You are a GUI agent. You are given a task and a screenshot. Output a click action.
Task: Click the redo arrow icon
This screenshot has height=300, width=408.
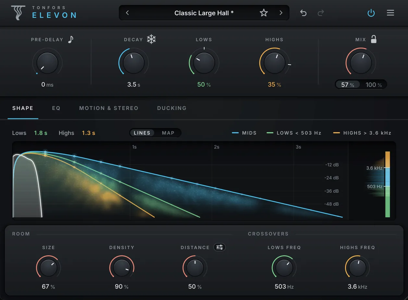[321, 13]
